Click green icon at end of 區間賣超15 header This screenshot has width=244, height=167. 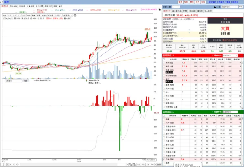point(240,112)
